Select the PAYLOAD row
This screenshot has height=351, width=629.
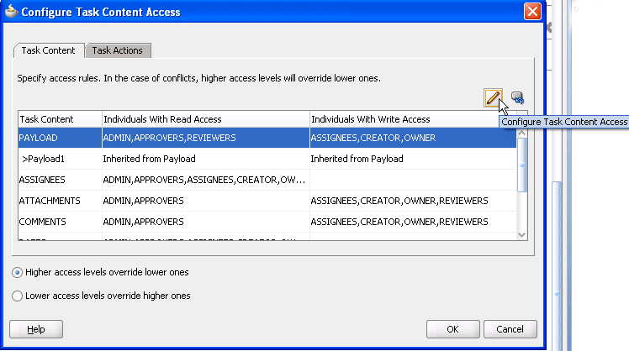pyautogui.click(x=267, y=138)
